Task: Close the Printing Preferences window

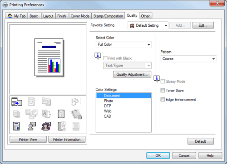Action: tap(217, 3)
